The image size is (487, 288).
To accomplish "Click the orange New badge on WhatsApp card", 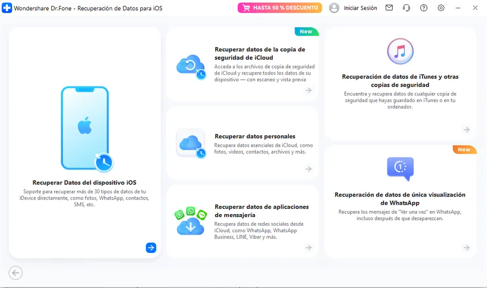I will pyautogui.click(x=465, y=149).
